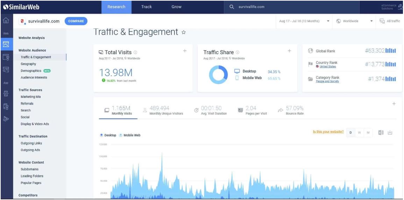Export chart data to Excel icon
Image resolution: width=404 pixels, height=200 pixels.
point(381,132)
